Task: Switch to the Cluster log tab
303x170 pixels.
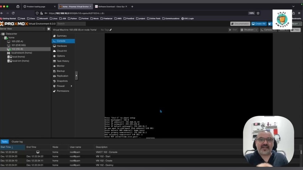Action: (17, 142)
